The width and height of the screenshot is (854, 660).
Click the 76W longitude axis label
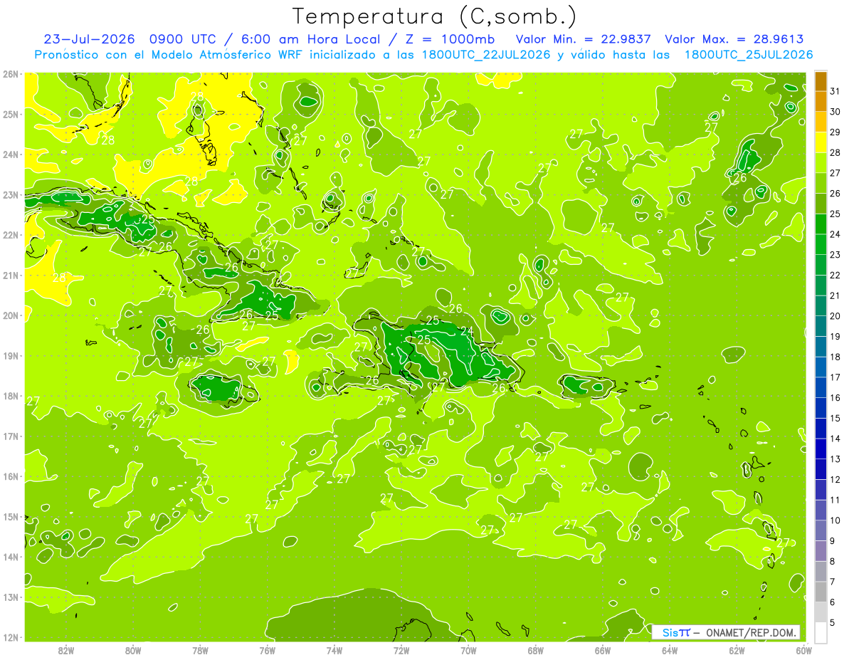pos(267,650)
